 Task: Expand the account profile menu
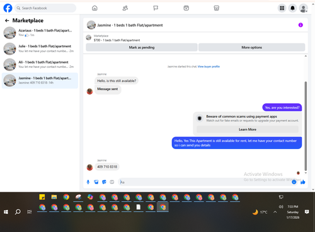click(x=303, y=8)
